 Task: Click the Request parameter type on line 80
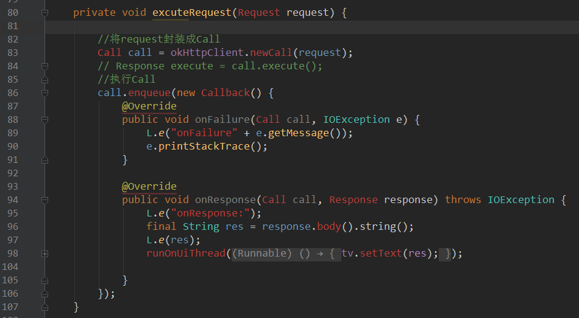pos(259,13)
